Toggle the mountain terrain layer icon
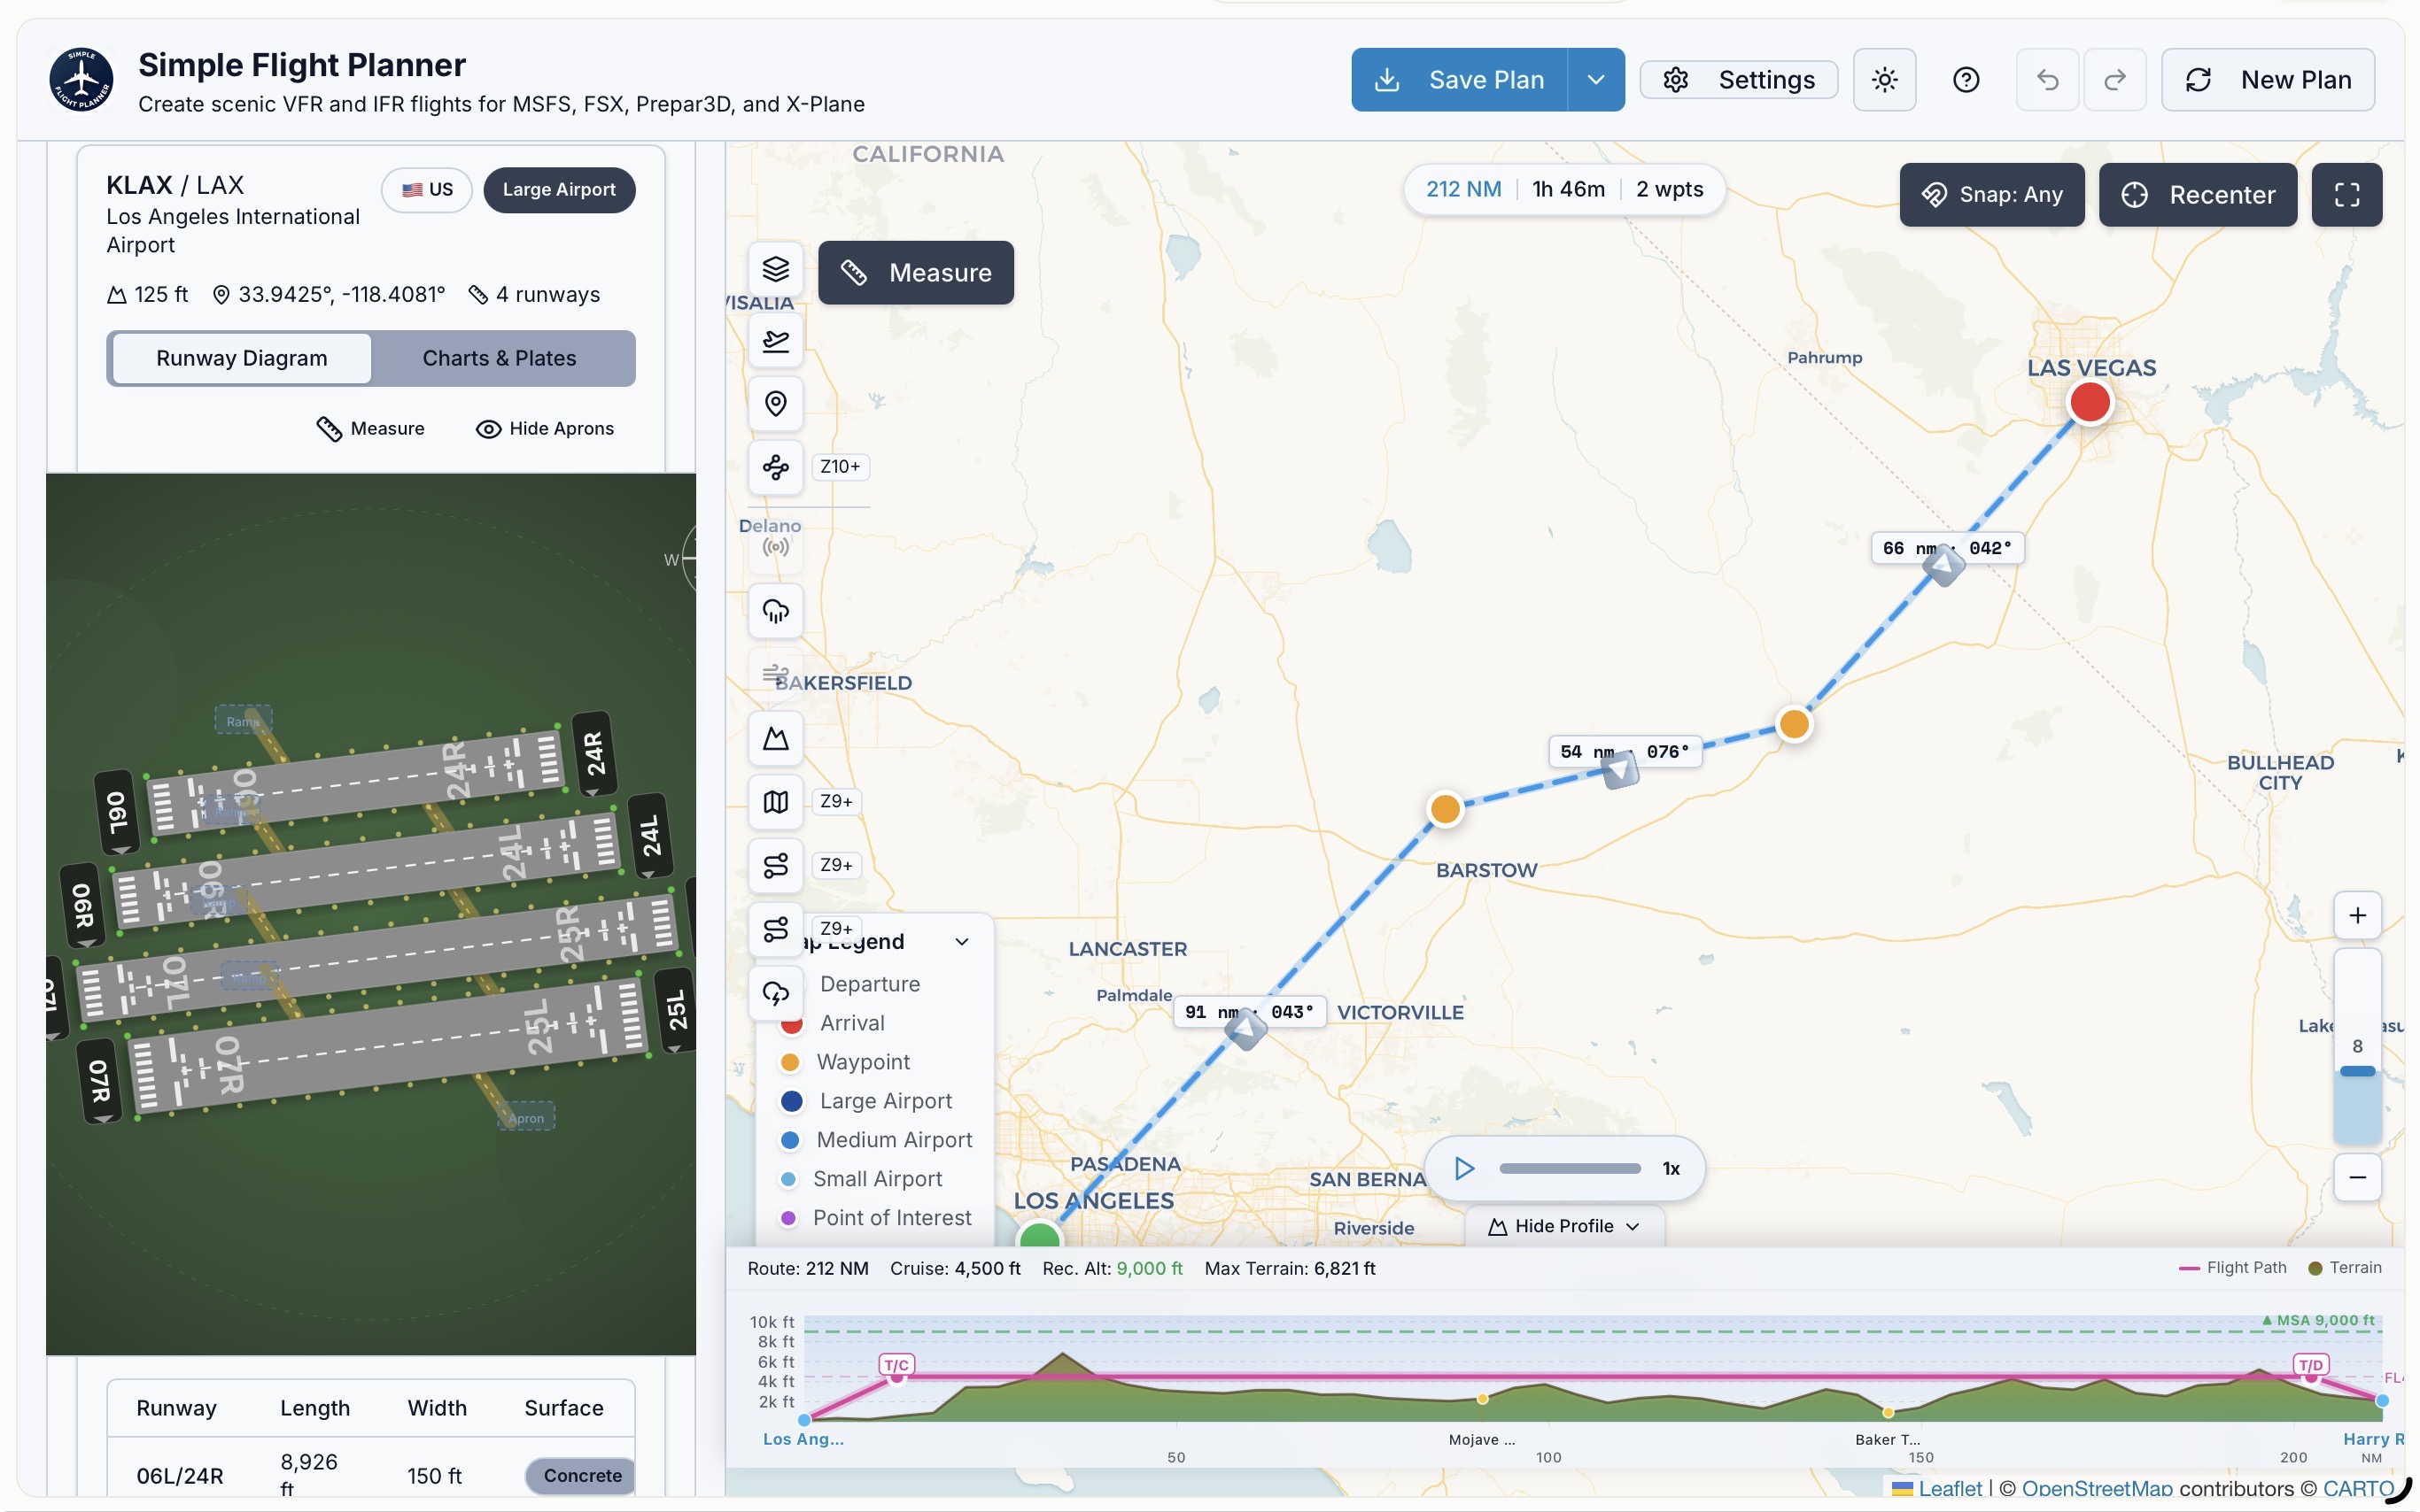 pos(775,738)
